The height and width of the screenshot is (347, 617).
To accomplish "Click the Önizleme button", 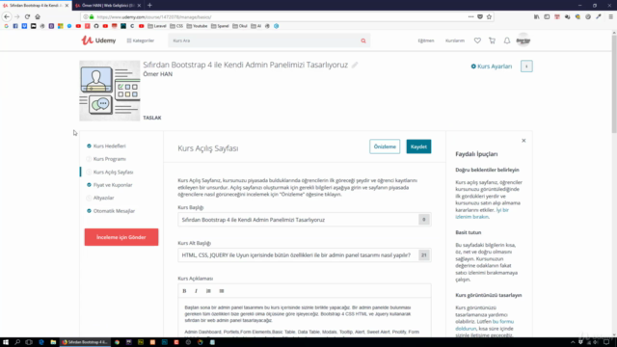I will point(385,147).
